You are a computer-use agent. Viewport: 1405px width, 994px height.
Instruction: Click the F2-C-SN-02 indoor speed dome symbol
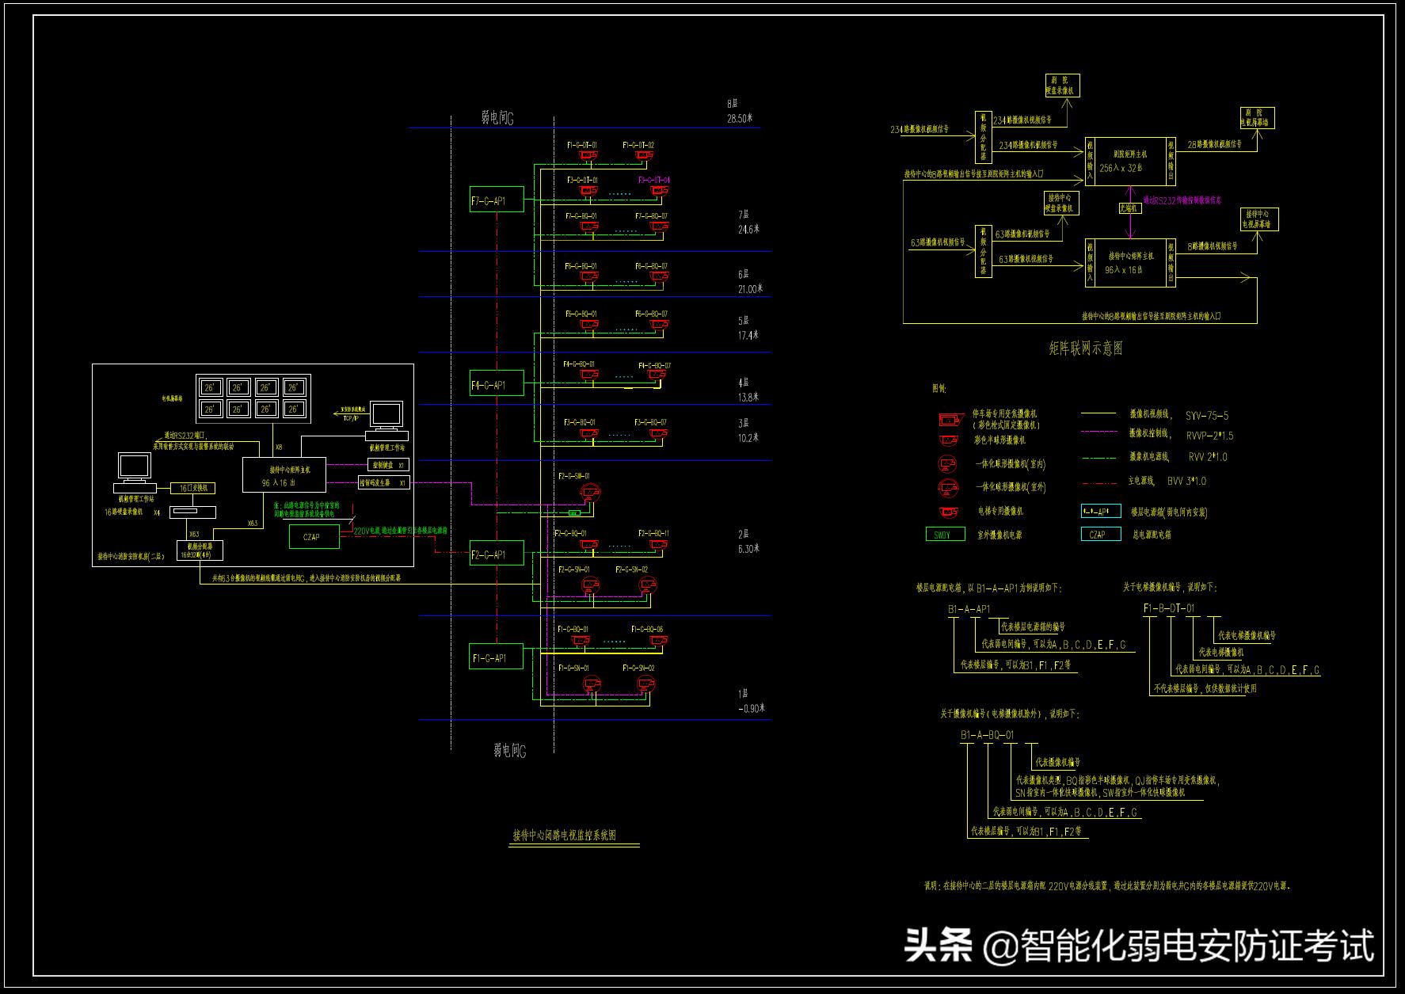point(648,585)
